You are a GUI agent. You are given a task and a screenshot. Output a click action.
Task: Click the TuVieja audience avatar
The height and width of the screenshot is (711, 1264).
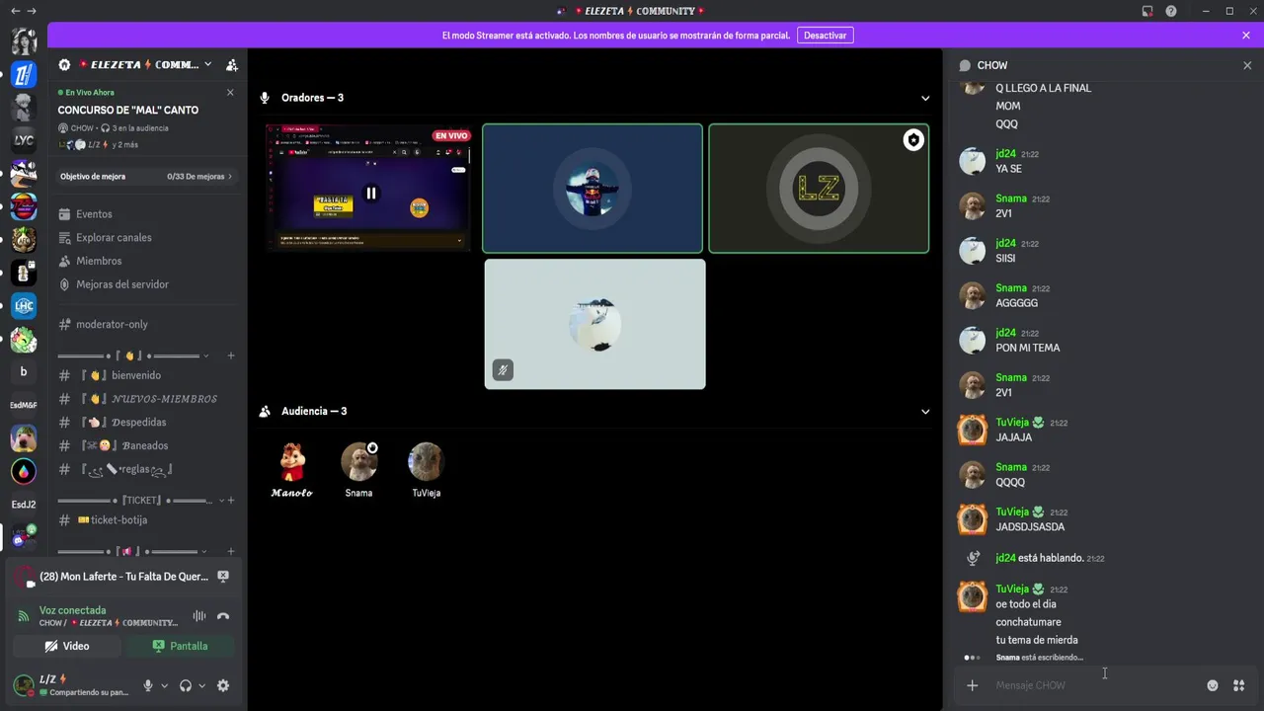pyautogui.click(x=426, y=461)
